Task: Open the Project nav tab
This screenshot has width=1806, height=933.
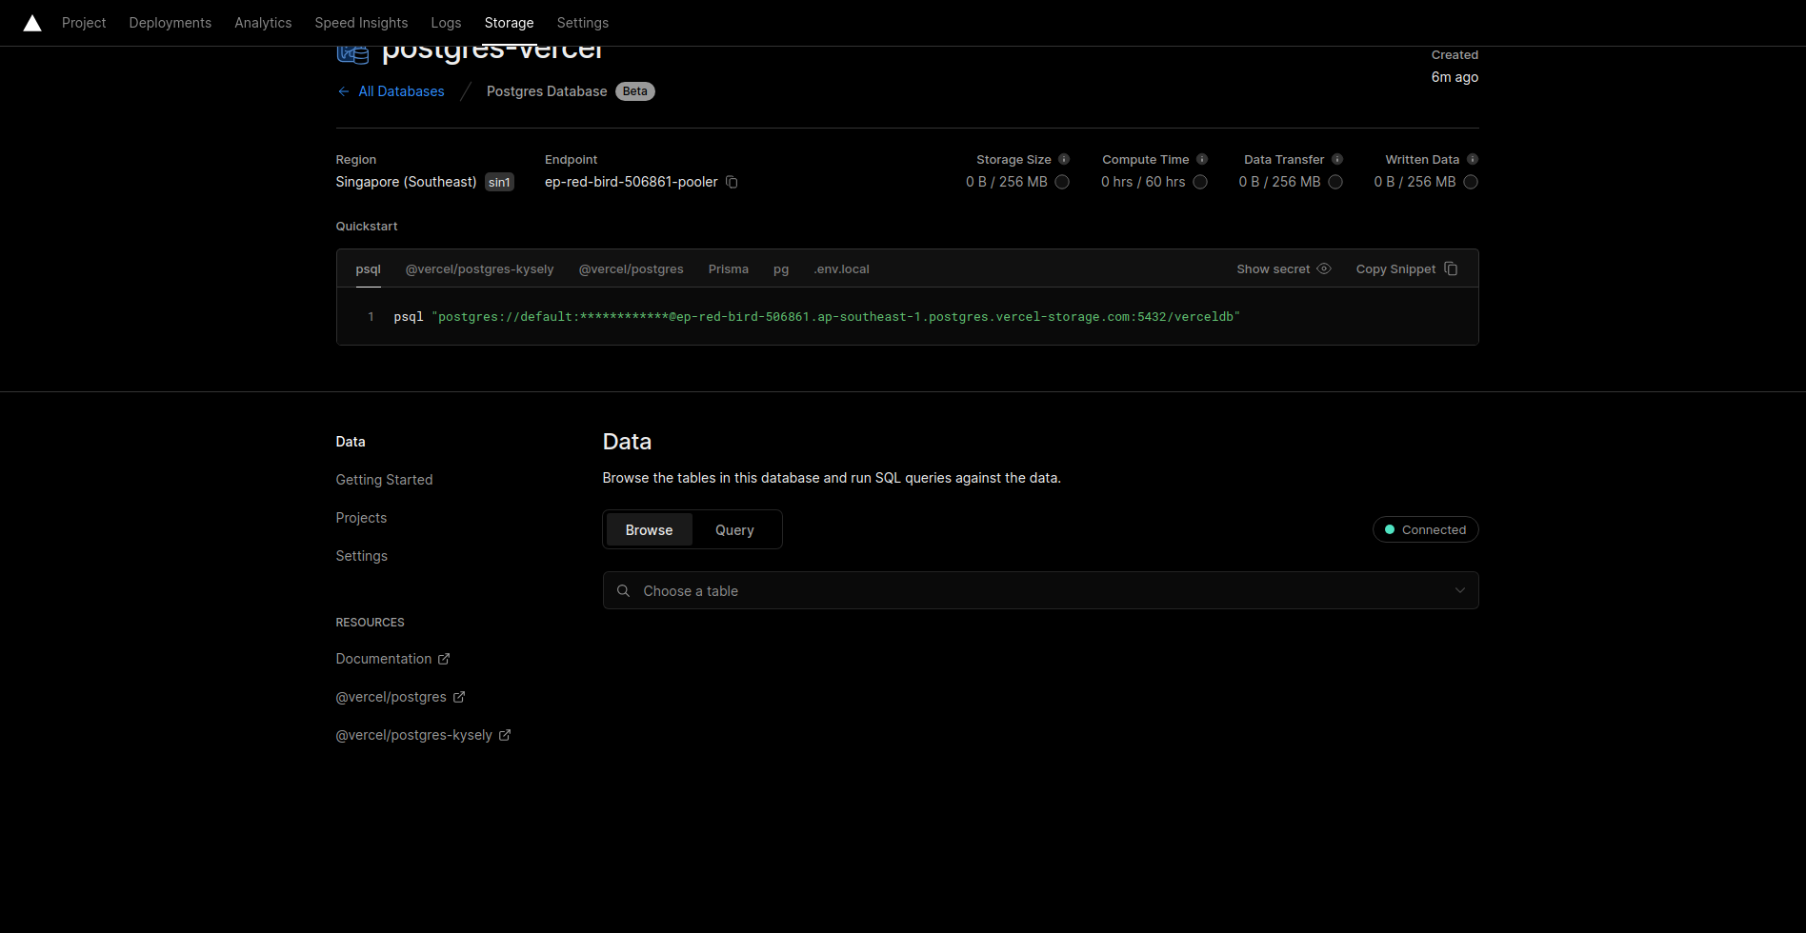Action: click(84, 23)
